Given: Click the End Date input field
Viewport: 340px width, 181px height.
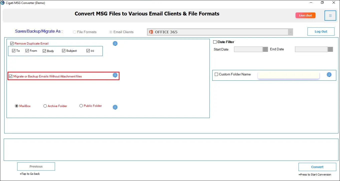Looking at the screenshot, I should [311, 49].
